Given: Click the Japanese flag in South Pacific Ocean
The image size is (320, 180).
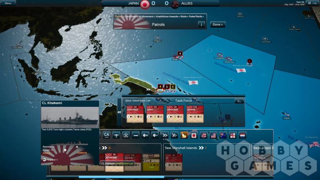Looking at the screenshot, I should 193,83.
